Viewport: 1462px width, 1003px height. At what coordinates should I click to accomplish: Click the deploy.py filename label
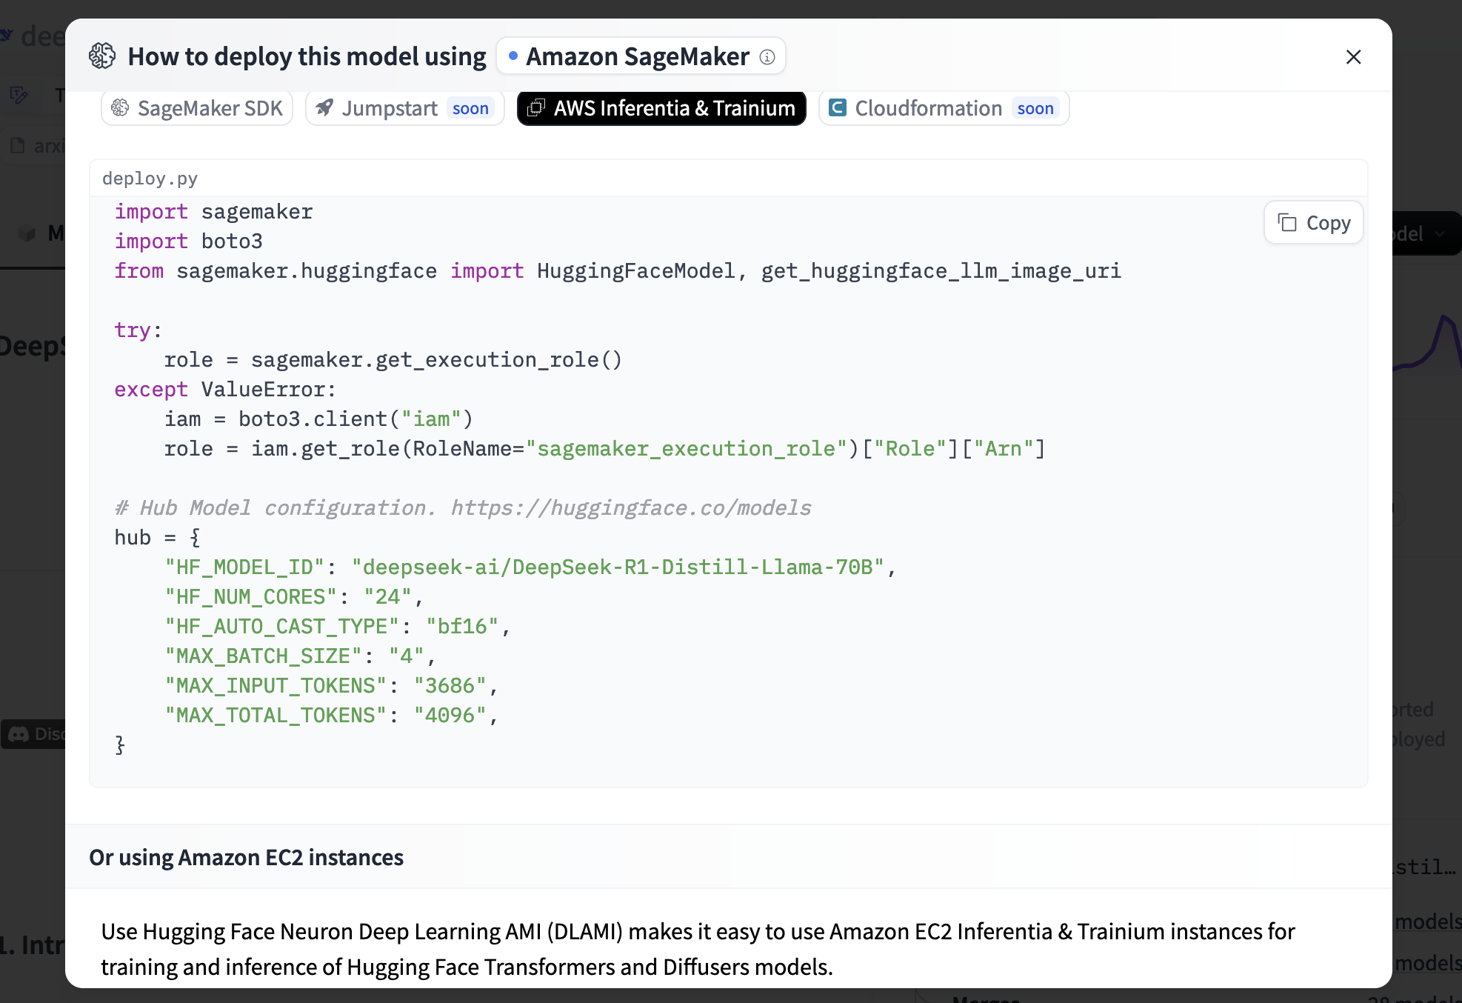tap(150, 179)
